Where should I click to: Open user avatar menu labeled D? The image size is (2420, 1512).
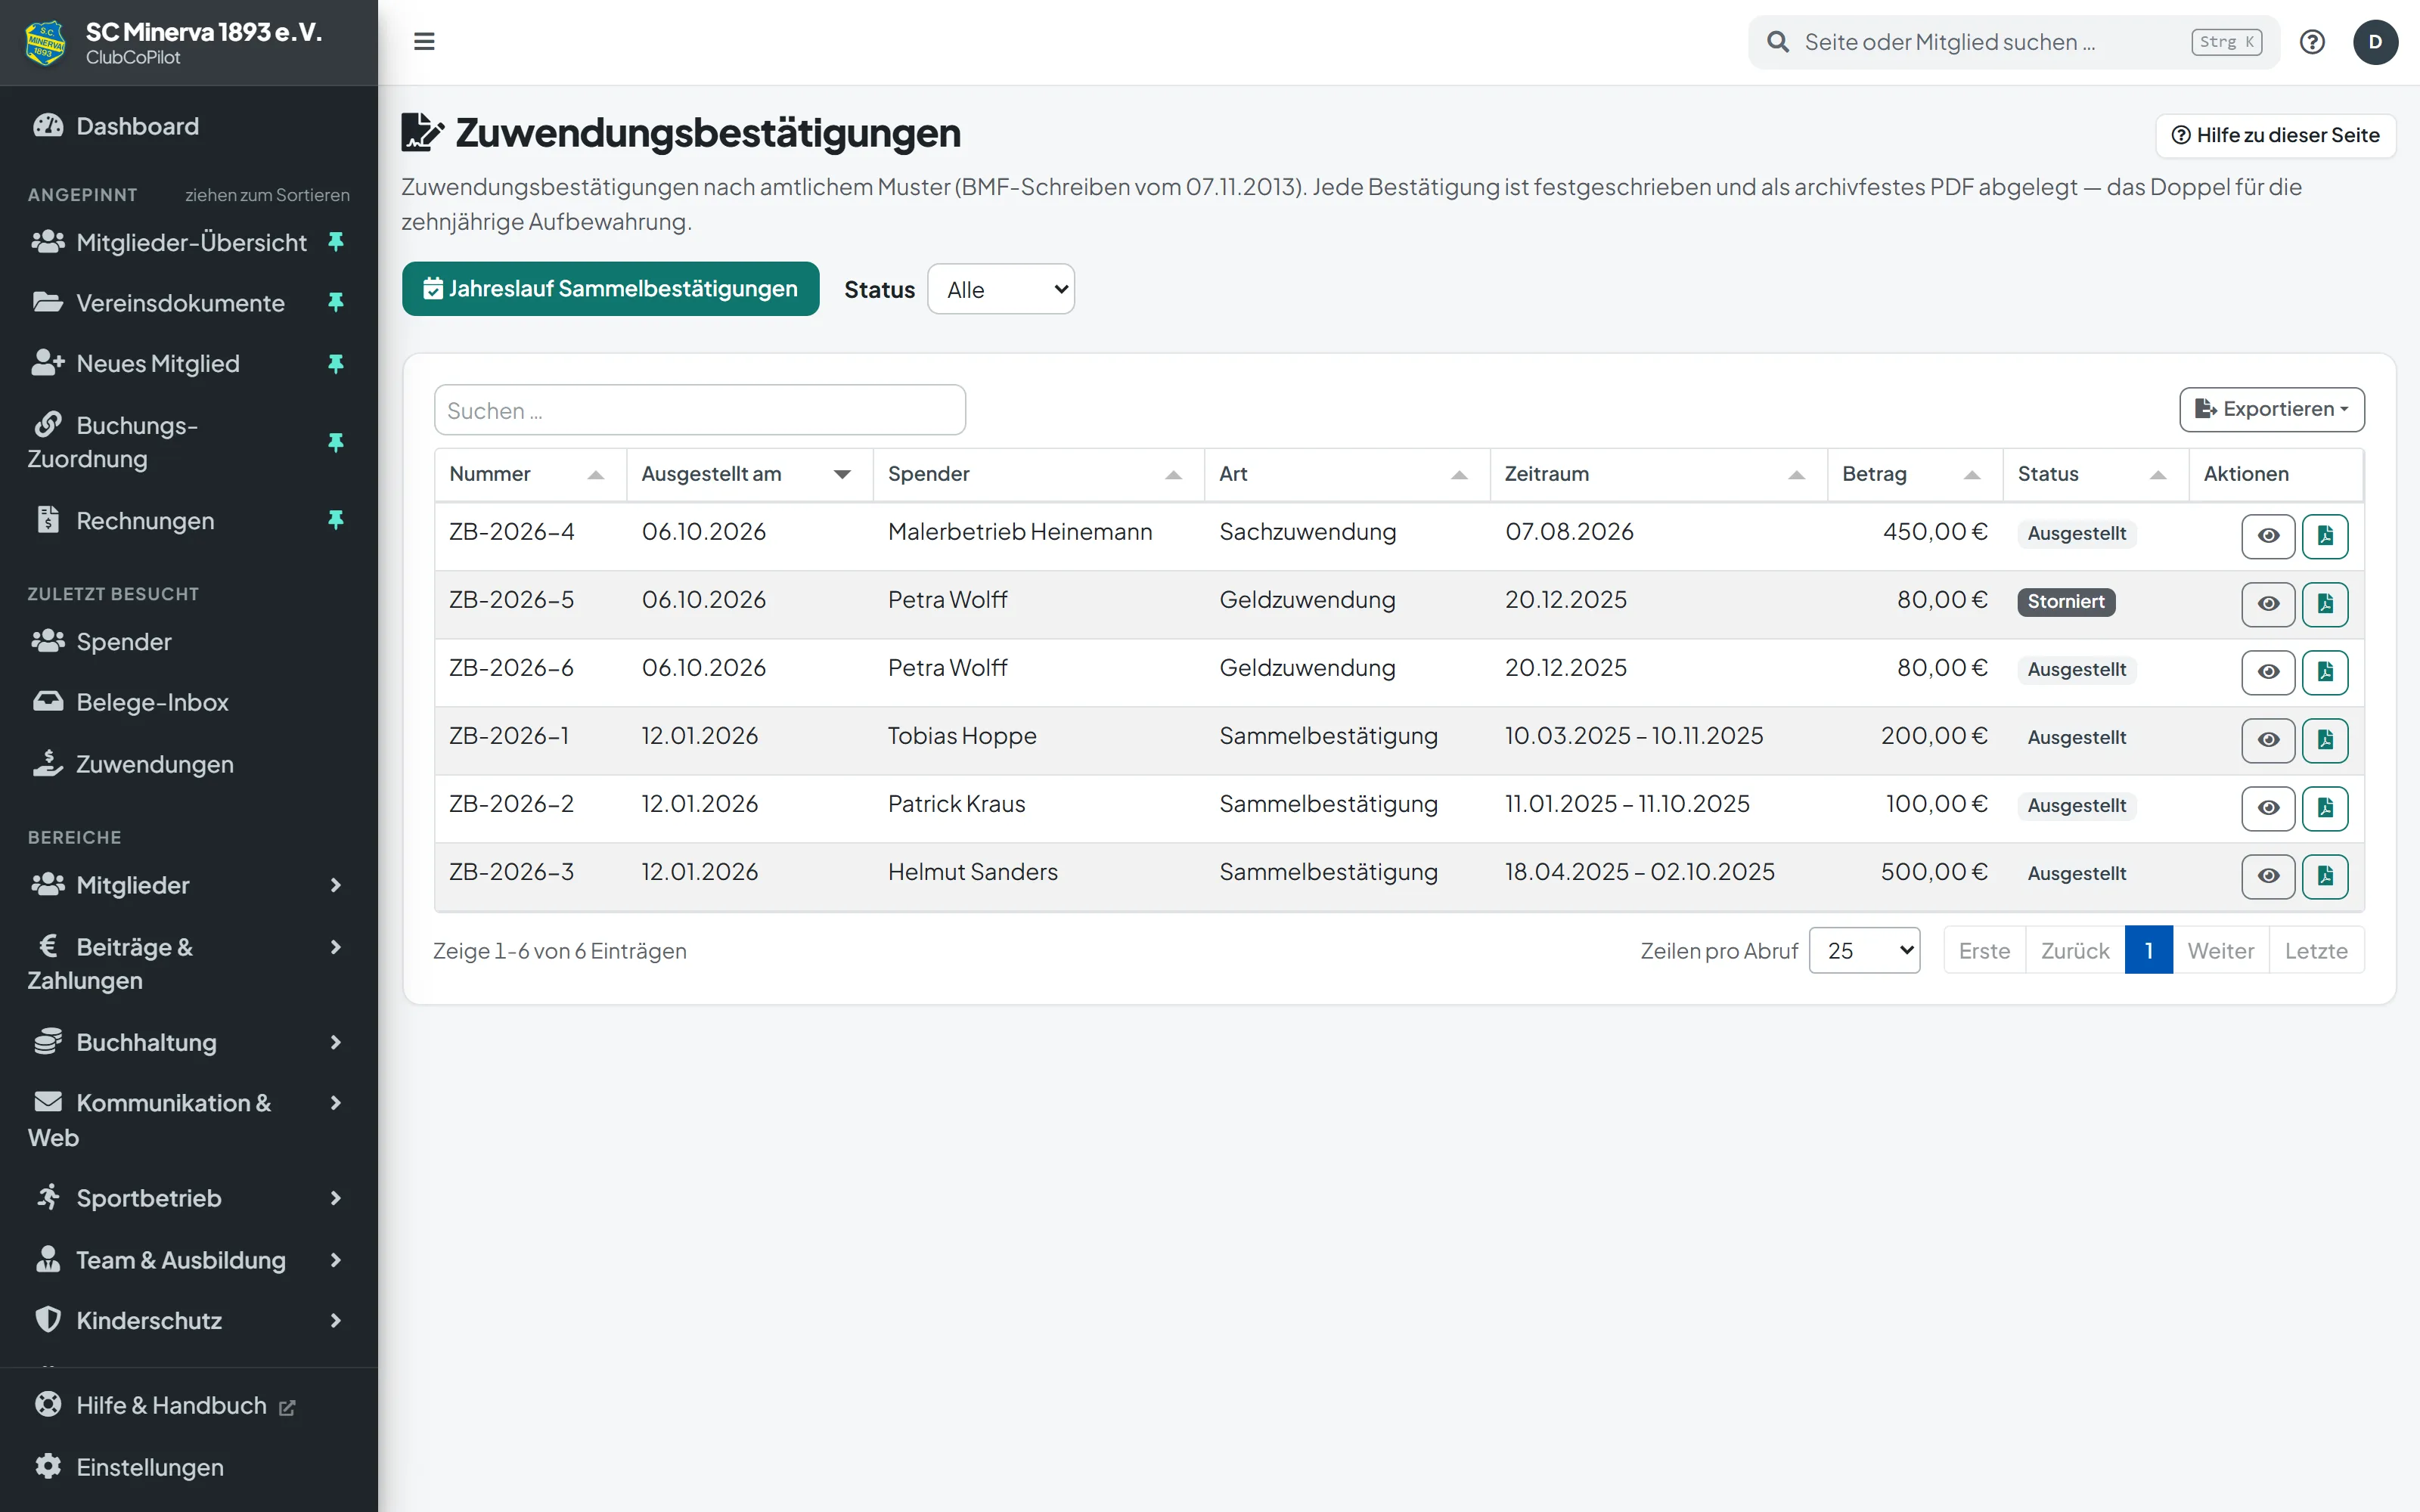[x=2375, y=42]
